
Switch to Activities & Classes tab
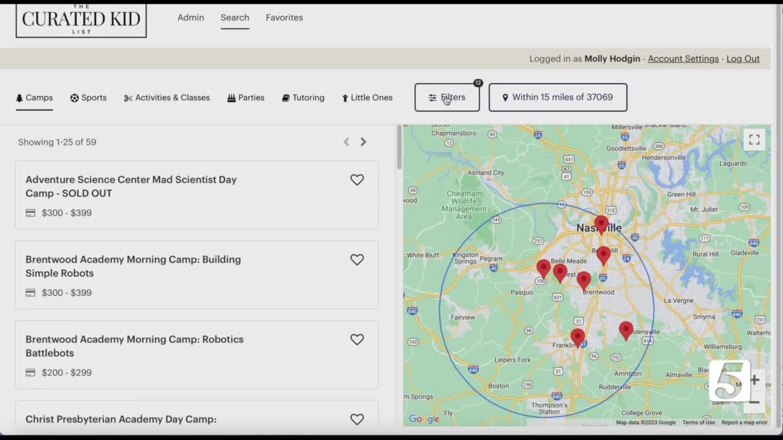click(x=166, y=98)
